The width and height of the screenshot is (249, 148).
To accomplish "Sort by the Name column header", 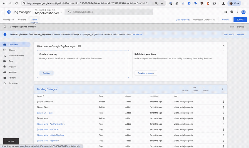I will (40, 96).
